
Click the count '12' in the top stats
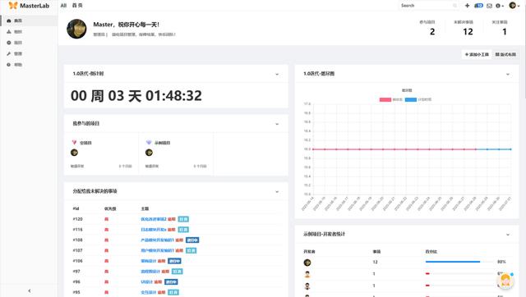point(468,32)
